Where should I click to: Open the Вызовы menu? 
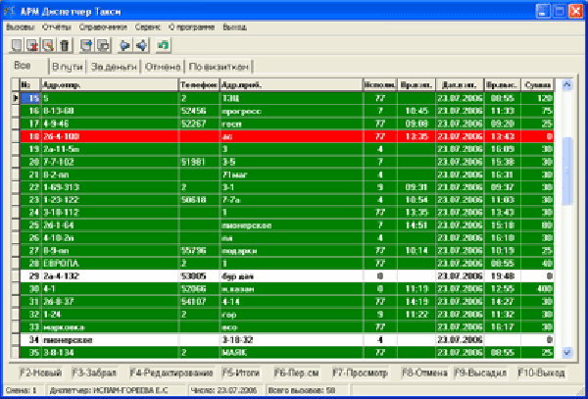pyautogui.click(x=20, y=26)
